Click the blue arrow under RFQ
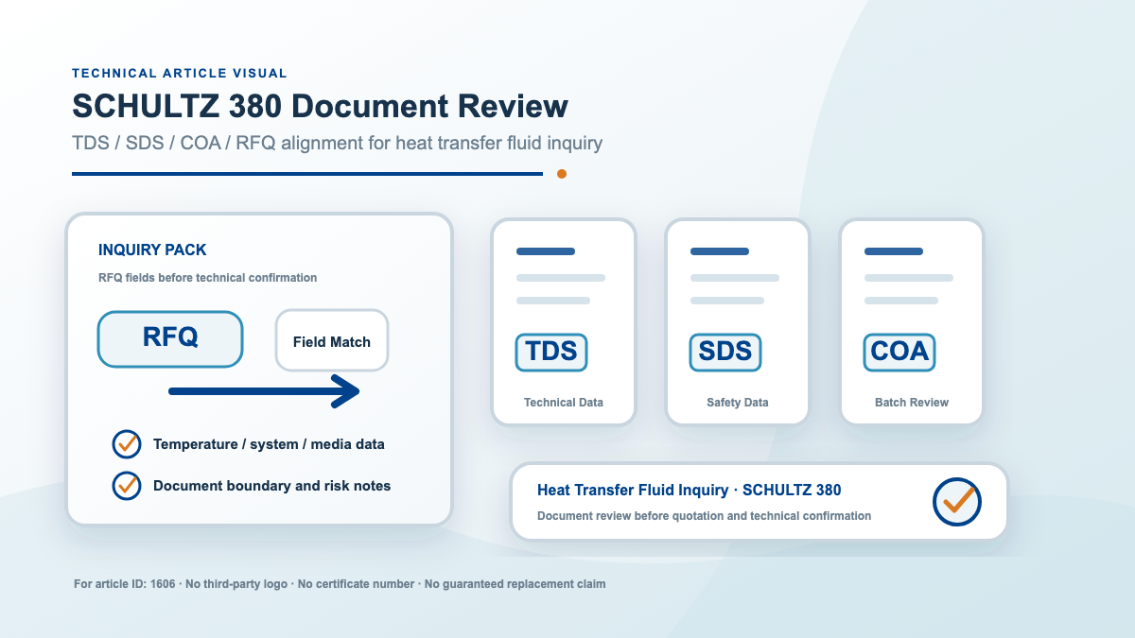 tap(264, 391)
